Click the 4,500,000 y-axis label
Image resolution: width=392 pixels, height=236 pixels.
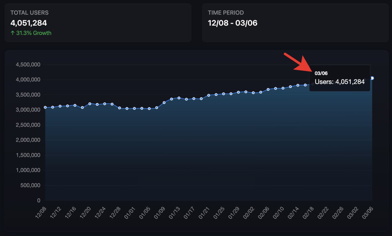[28, 65]
